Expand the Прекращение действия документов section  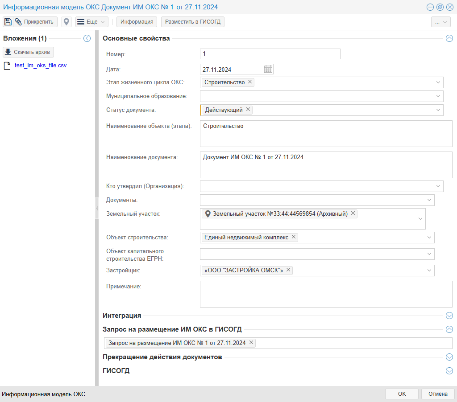(x=449, y=357)
